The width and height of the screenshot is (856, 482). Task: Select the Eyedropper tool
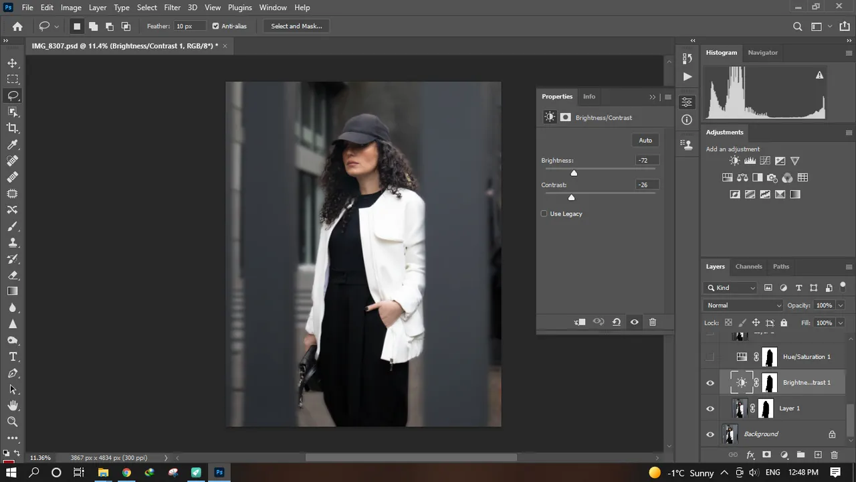click(x=13, y=145)
